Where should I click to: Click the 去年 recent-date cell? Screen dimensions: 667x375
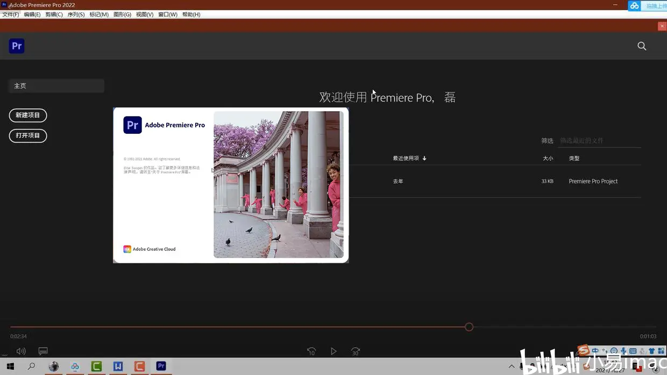click(398, 182)
